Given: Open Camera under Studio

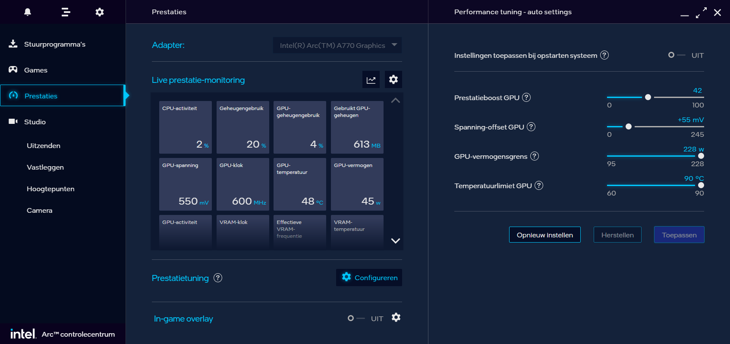Looking at the screenshot, I should pyautogui.click(x=40, y=211).
